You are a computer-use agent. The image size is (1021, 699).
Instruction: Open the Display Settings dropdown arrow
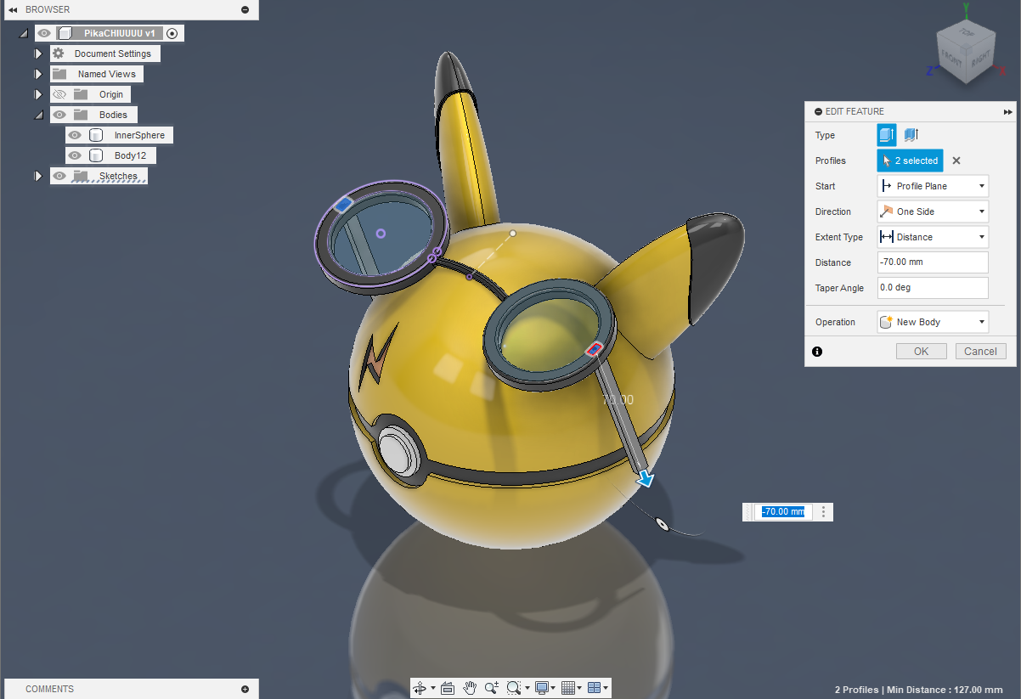click(x=554, y=688)
